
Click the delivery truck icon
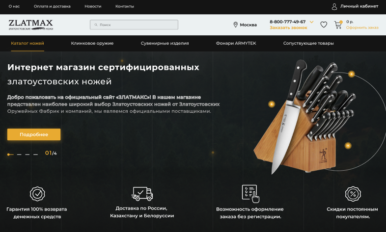point(142,194)
